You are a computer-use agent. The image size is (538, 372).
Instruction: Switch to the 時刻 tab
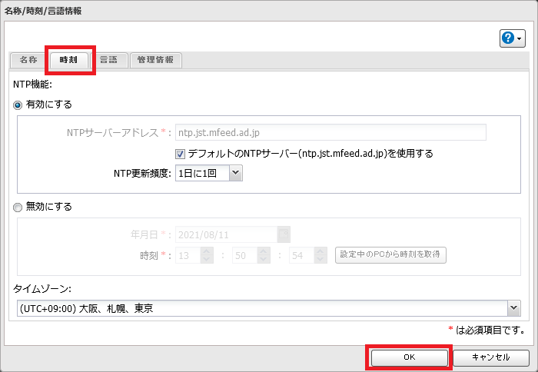(69, 61)
